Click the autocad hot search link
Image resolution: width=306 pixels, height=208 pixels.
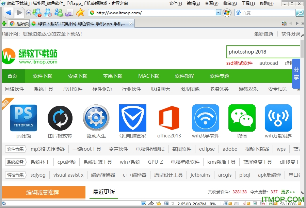[269, 63]
